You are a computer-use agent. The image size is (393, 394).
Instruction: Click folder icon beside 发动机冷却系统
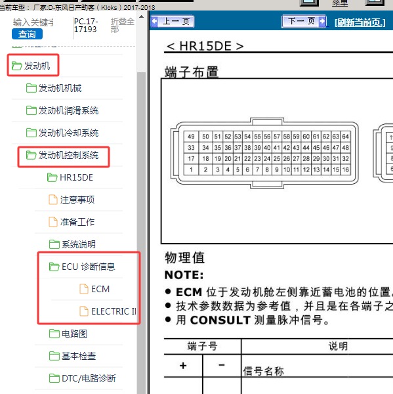pos(31,133)
